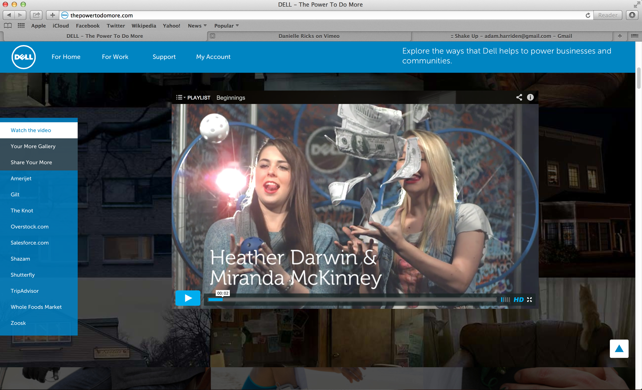Switch to DELL – The Power To Do More tab
The height and width of the screenshot is (390, 642).
point(105,36)
